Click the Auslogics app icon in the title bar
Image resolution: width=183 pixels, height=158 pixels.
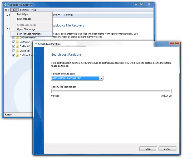click(x=5, y=5)
